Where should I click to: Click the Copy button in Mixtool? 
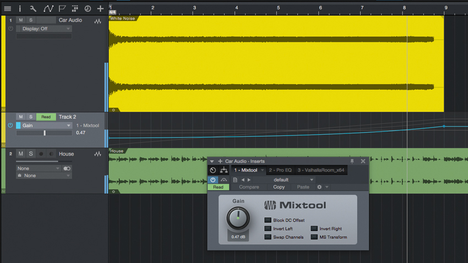279,187
